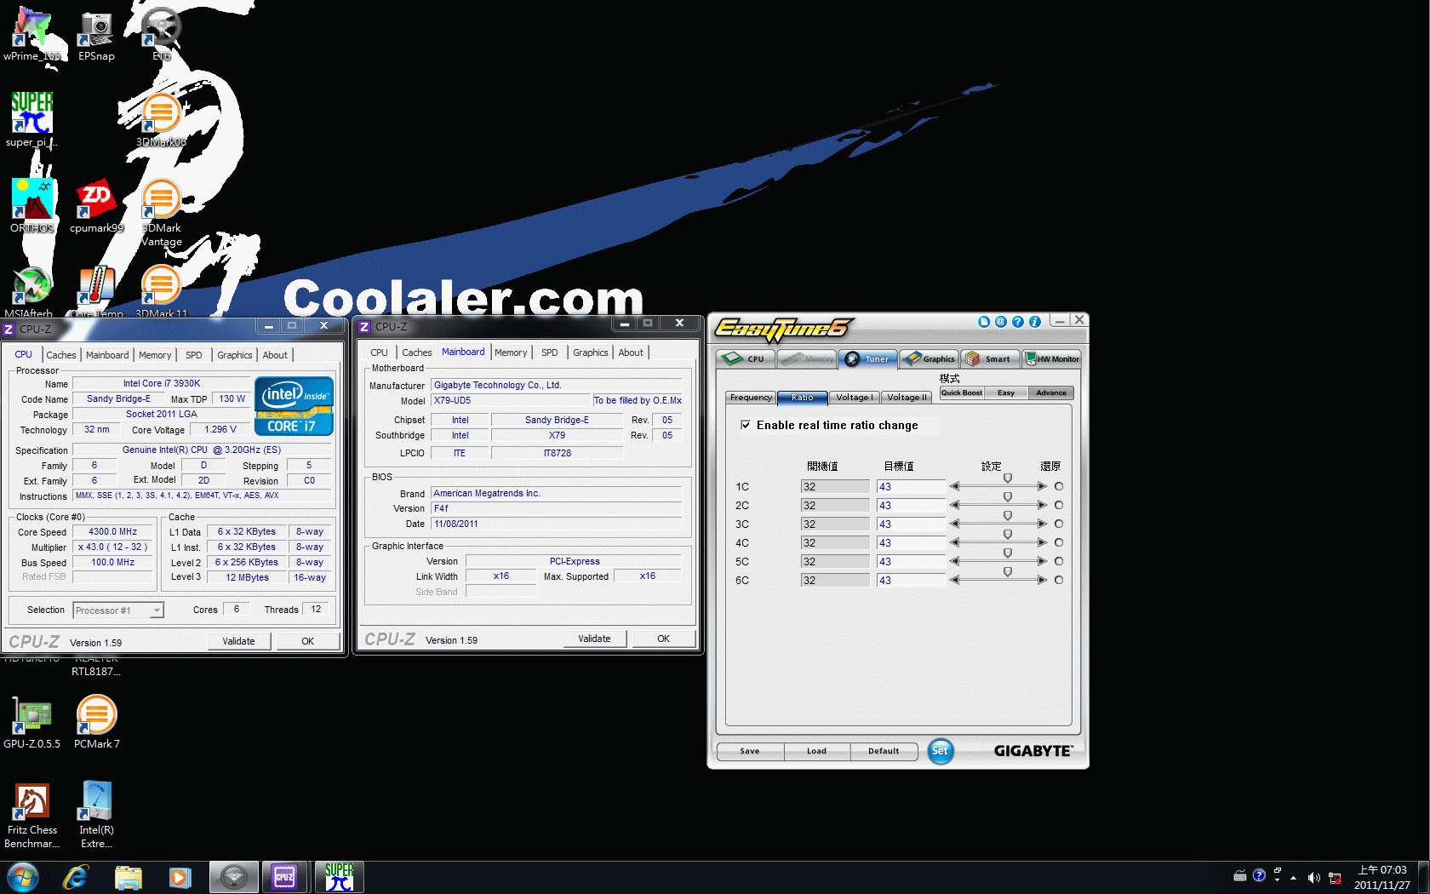Open 3DMark Vantage desktop shortcut
The image size is (1430, 894).
[161, 212]
